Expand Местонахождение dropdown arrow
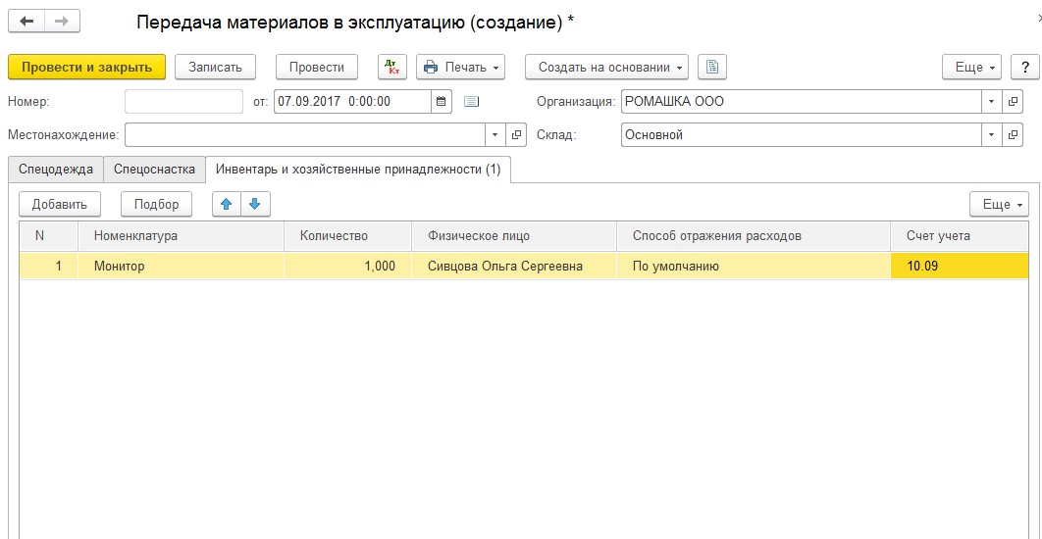Screen dimensions: 1042x539 (495, 135)
